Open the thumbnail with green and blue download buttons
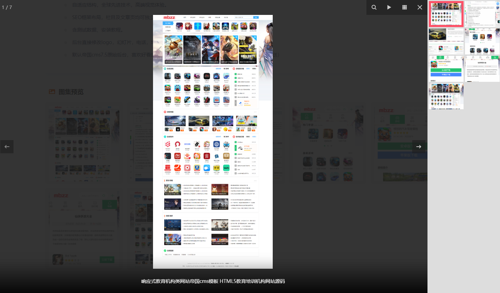Image resolution: width=500 pixels, height=293 pixels. point(446,69)
